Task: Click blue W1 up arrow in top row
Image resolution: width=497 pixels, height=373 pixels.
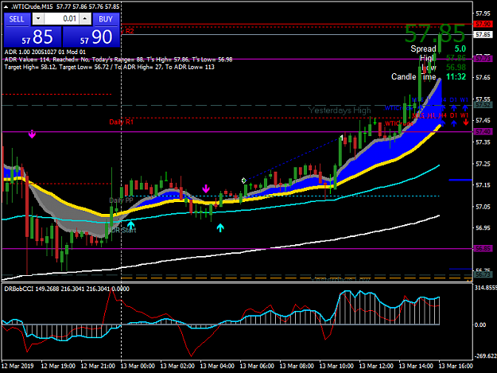Action: click(x=464, y=107)
